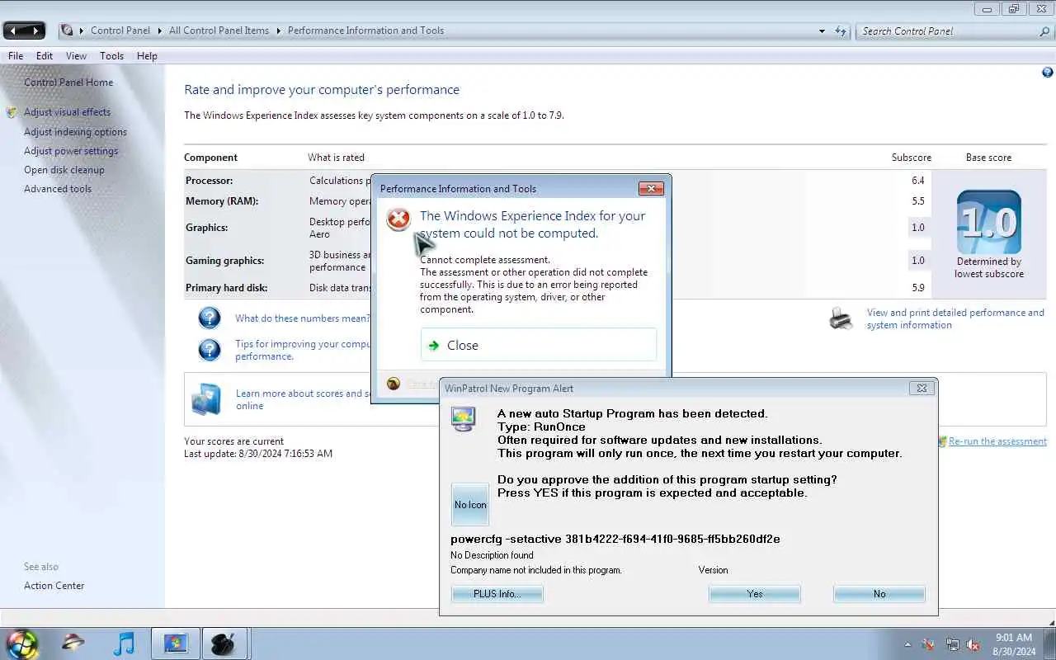1056x660 pixels.
Task: Open the clock showing 9:01 AM
Action: click(x=1014, y=644)
